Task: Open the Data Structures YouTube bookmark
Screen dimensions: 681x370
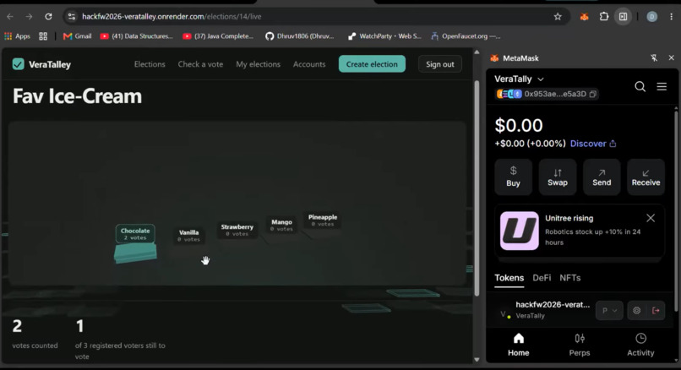Action: pos(136,36)
